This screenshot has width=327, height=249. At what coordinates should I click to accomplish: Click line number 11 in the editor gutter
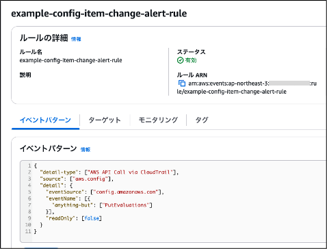[x=28, y=231]
